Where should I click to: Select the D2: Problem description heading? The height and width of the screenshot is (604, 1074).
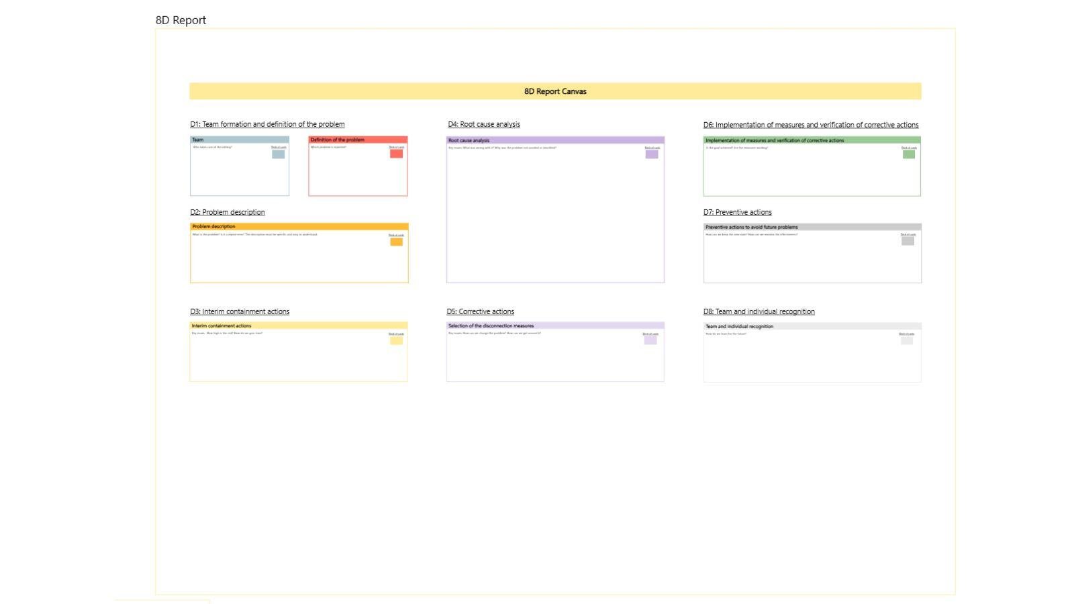(x=227, y=212)
